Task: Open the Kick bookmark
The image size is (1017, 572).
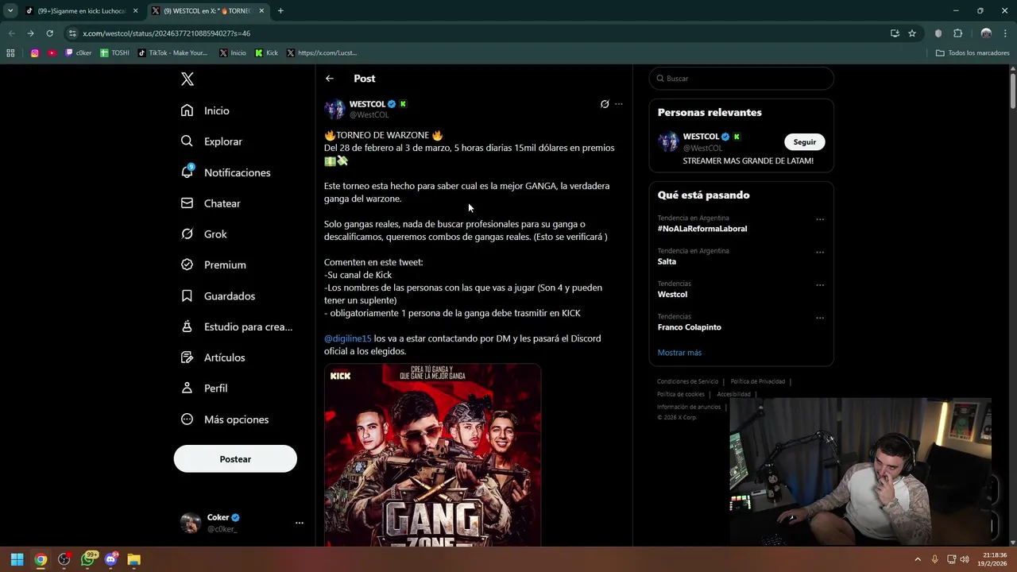Action: click(267, 53)
